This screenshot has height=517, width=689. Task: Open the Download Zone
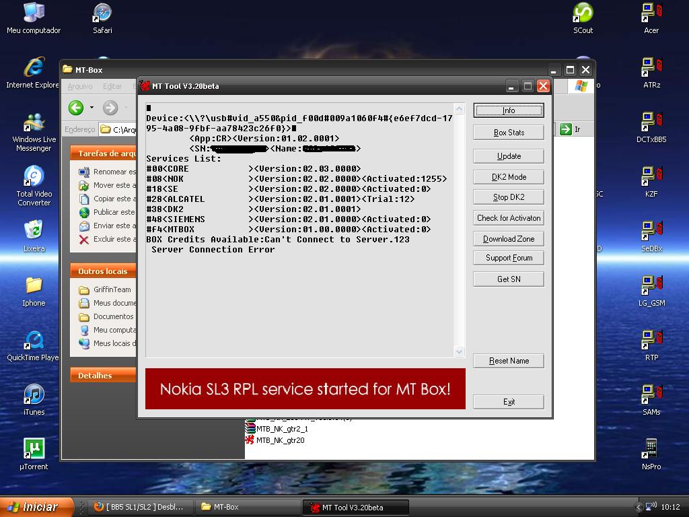[509, 239]
